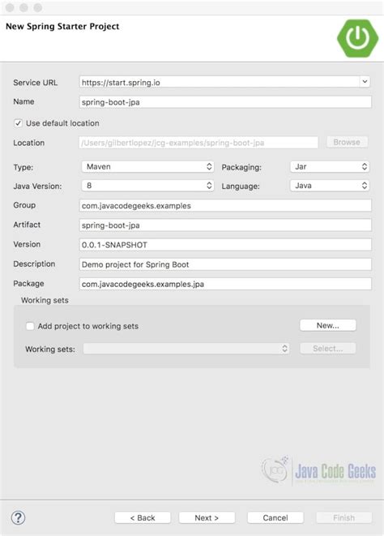This screenshot has height=536, width=384.
Task: Enable Add project to working sets
Action: pos(30,326)
